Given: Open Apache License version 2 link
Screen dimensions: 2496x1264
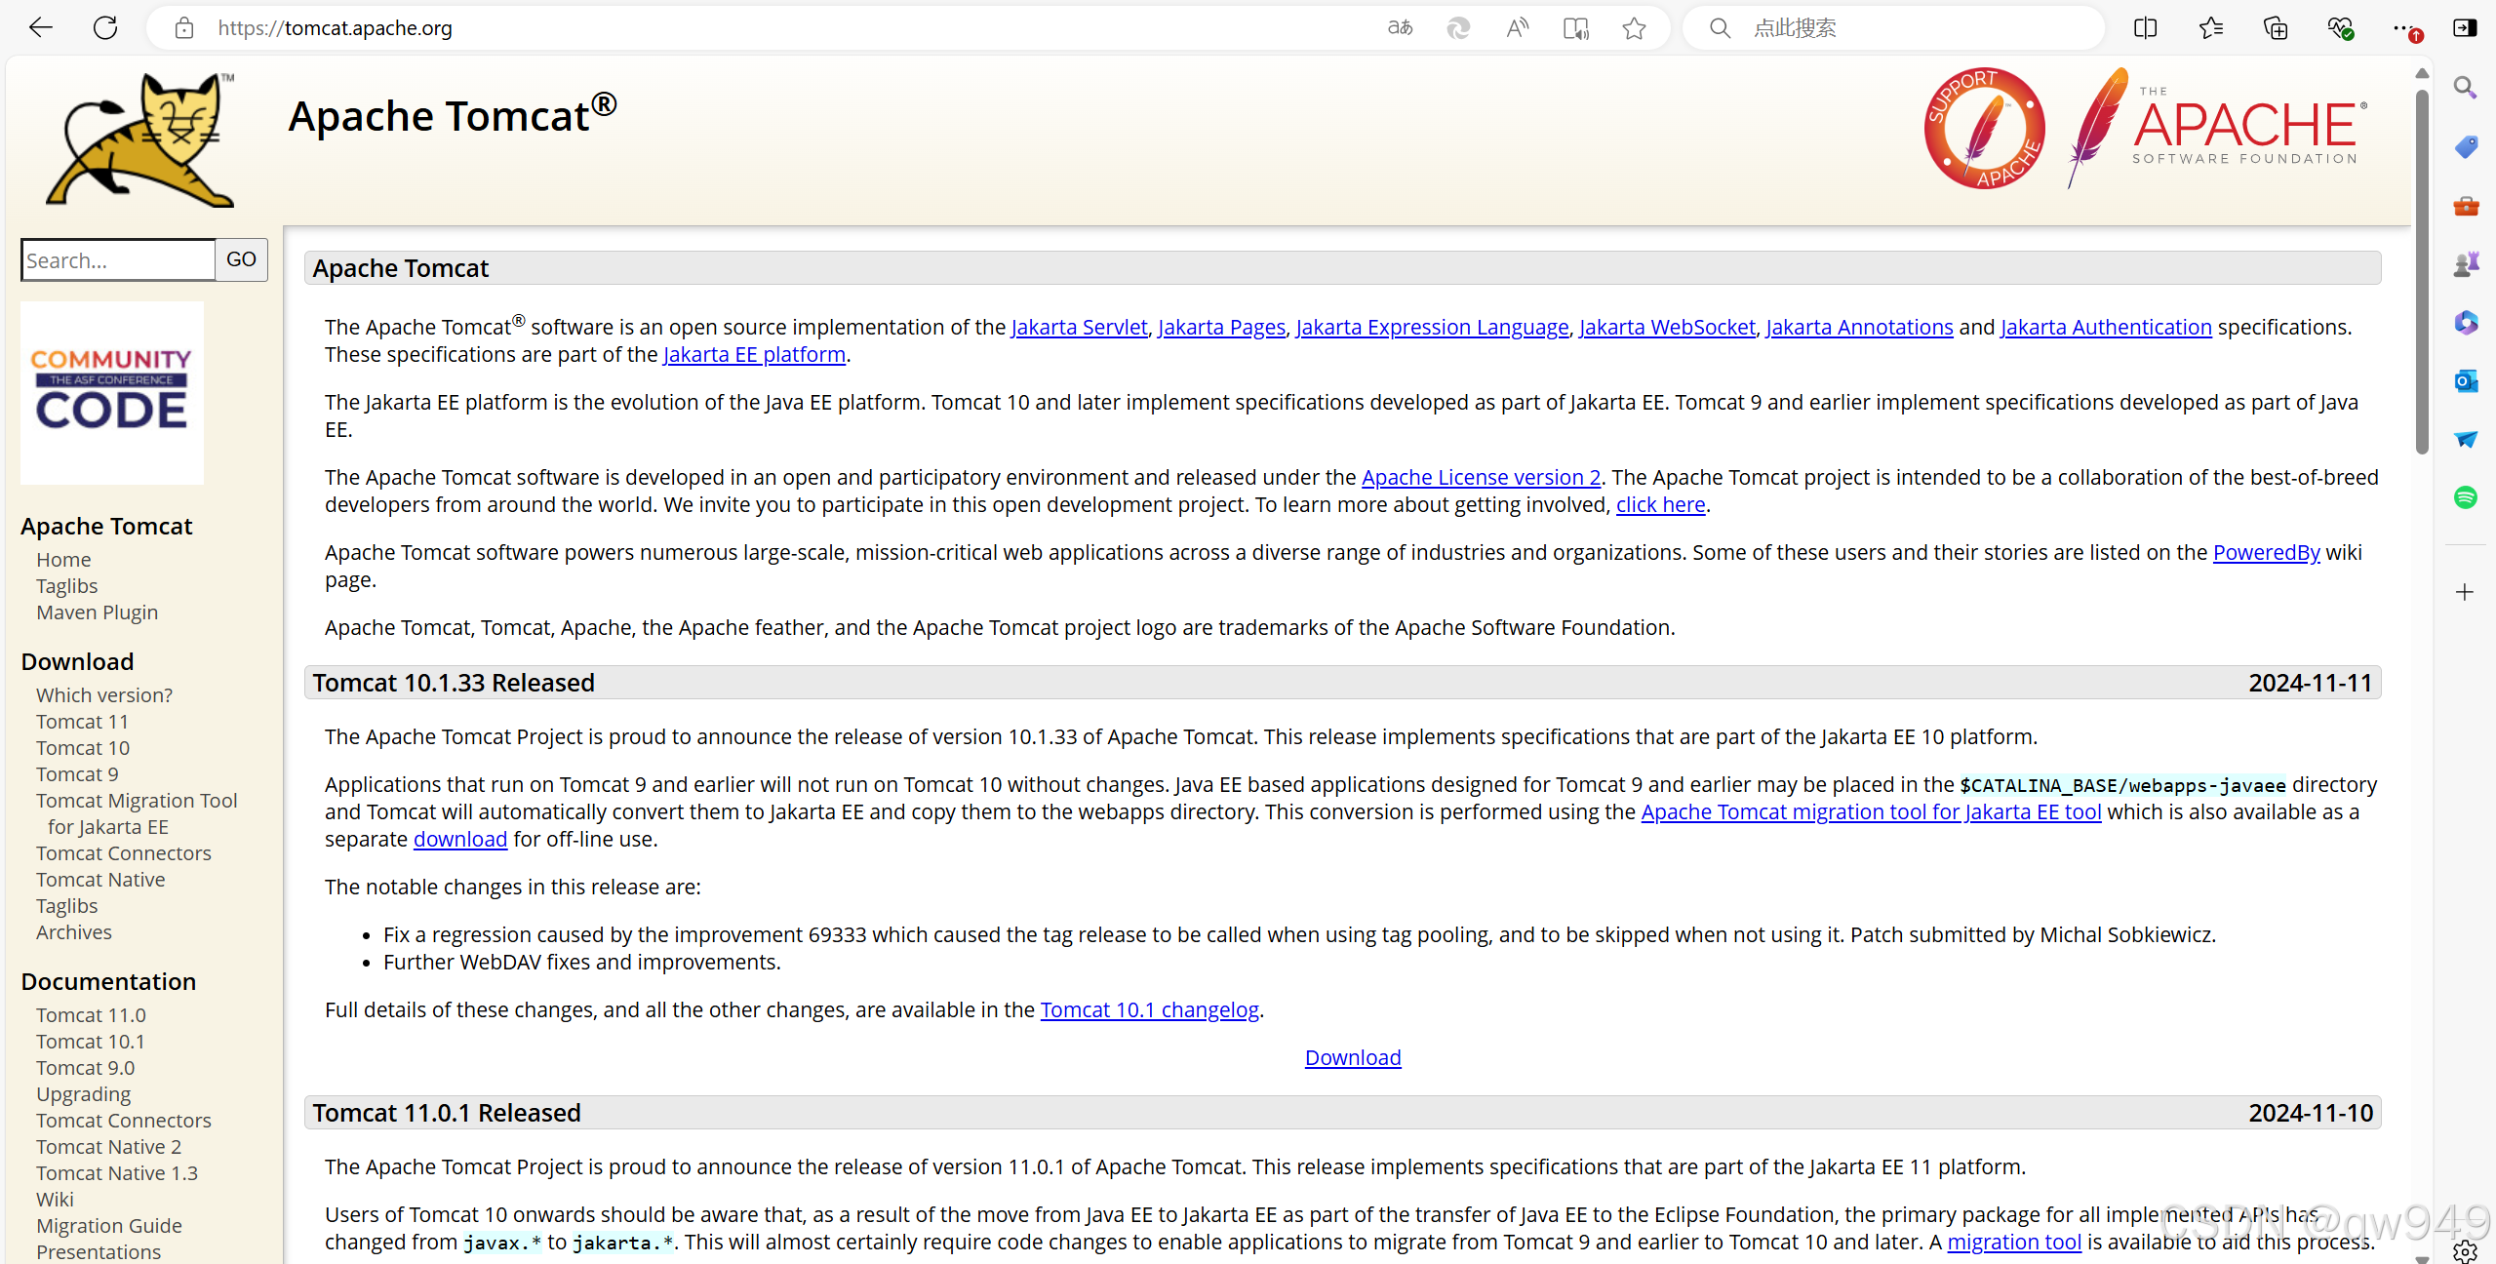Looking at the screenshot, I should [1481, 478].
